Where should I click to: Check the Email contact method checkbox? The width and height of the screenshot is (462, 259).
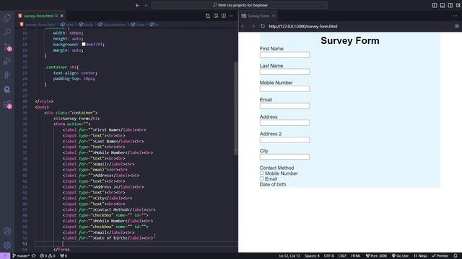point(261,178)
